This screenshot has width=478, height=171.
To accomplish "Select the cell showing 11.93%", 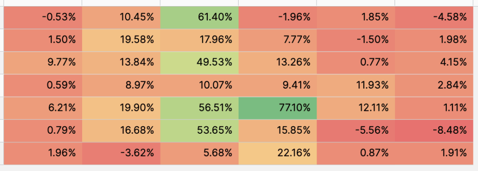I will [356, 85].
